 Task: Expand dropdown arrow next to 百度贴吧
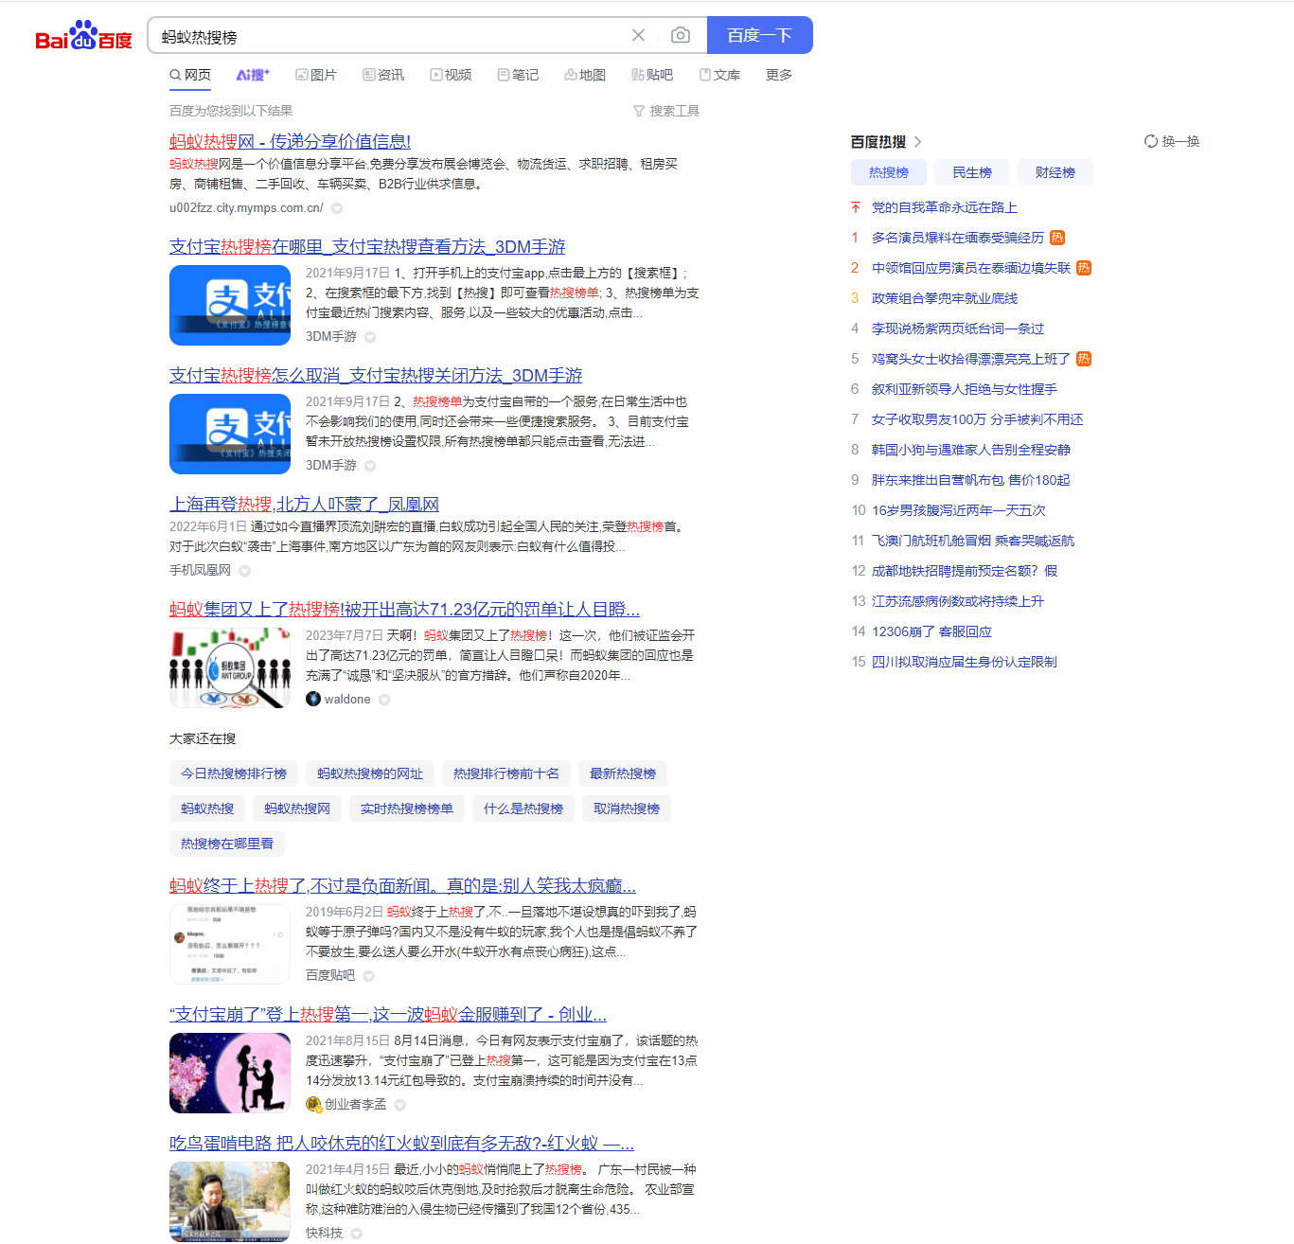point(369,976)
